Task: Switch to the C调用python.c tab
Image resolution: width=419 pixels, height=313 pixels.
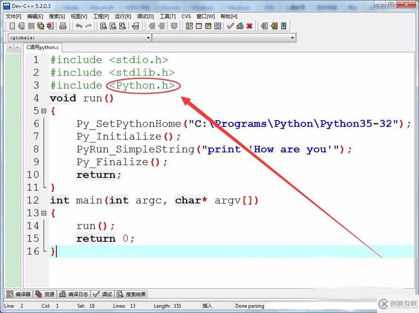Action: tap(42, 47)
